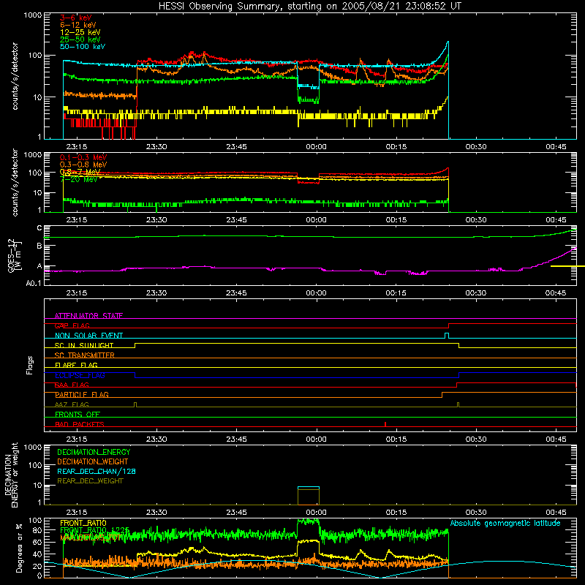
Task: Click the Degrees or % axis title
Action: click(x=19, y=548)
